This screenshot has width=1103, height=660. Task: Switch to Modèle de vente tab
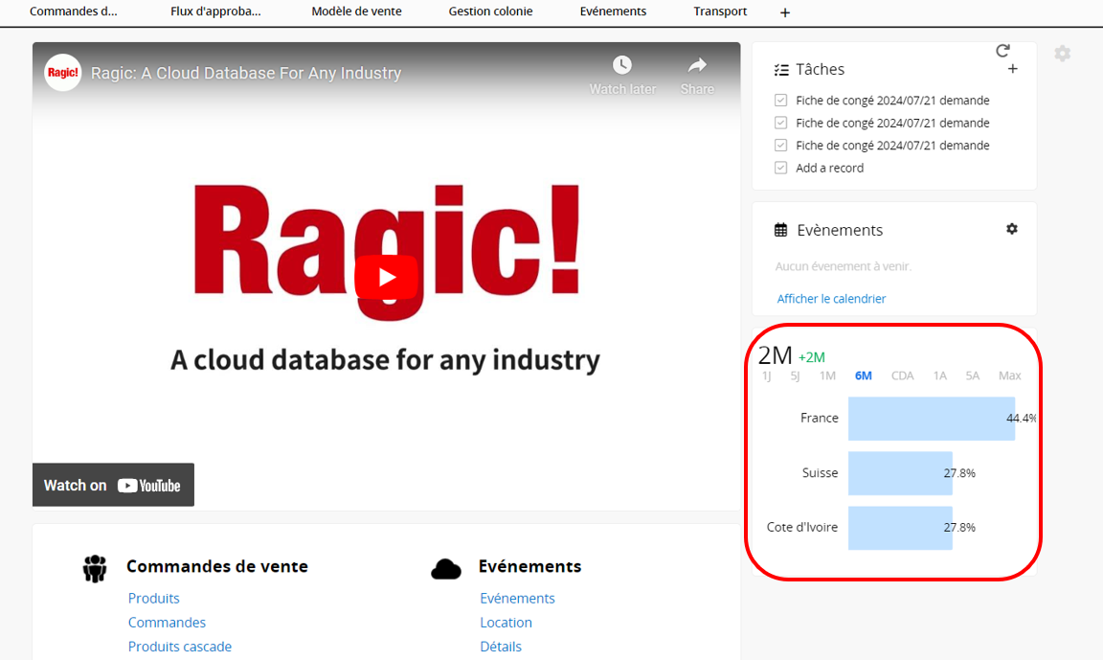(356, 11)
